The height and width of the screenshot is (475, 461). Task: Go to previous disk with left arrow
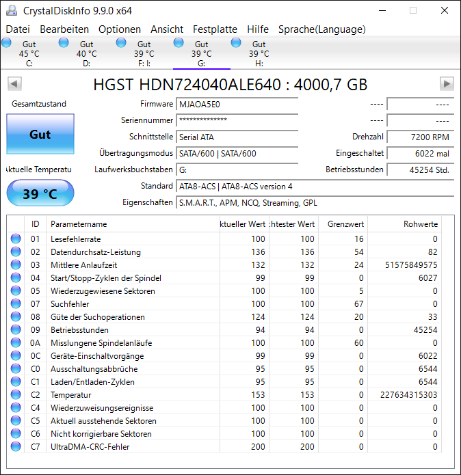click(x=14, y=83)
